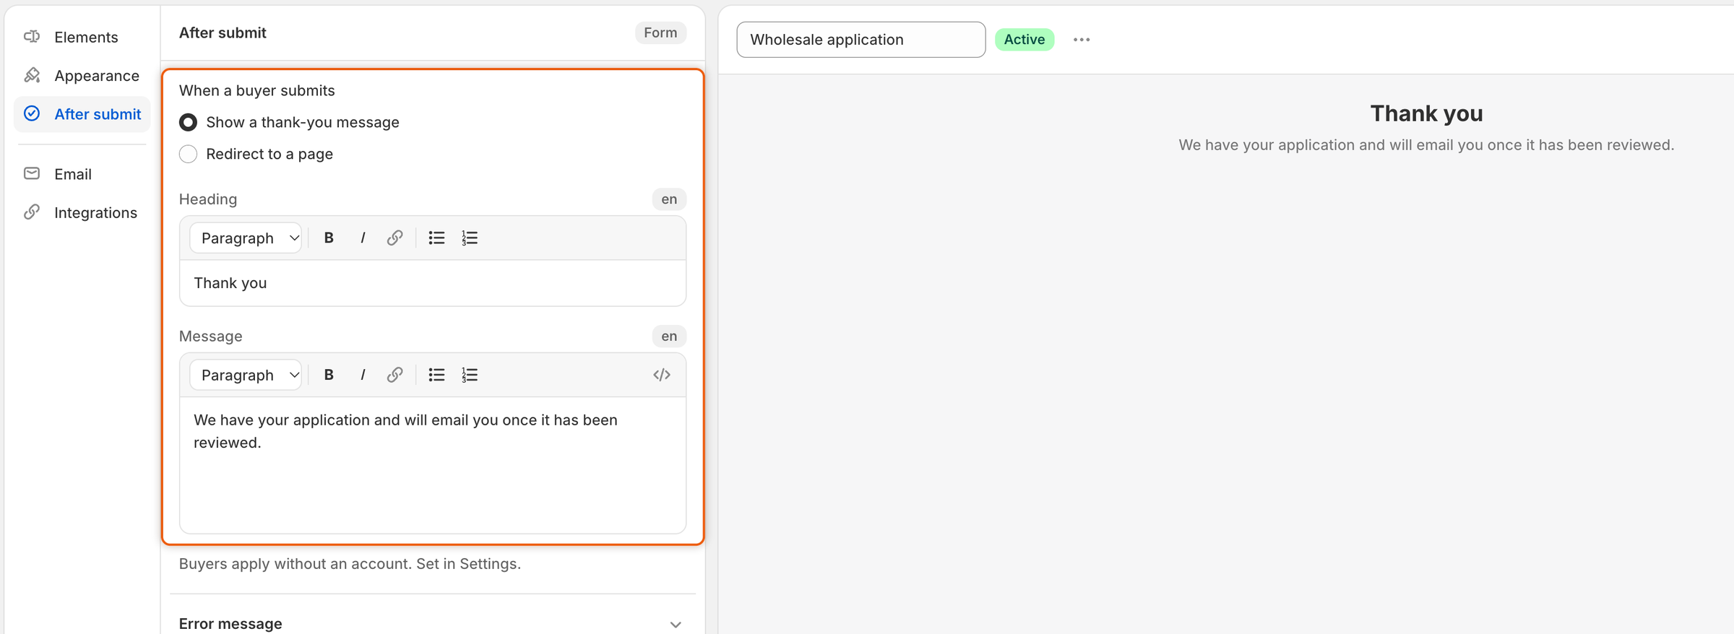
Task: Select 'Show a thank-you message' radio option
Action: (x=188, y=123)
